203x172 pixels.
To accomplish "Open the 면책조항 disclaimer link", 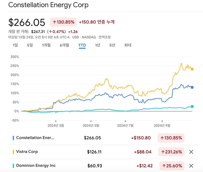I will (x=105, y=37).
